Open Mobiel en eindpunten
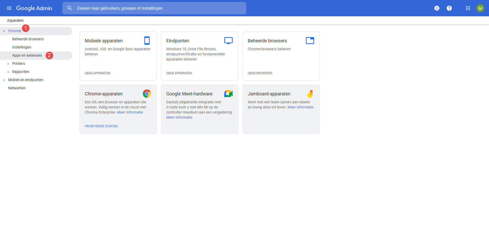The width and height of the screenshot is (489, 239). (26, 80)
